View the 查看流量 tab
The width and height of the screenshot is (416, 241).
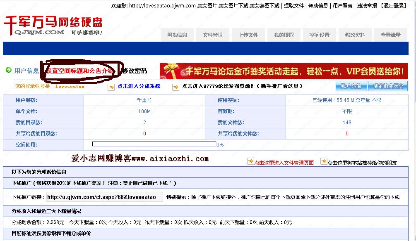pos(390,35)
